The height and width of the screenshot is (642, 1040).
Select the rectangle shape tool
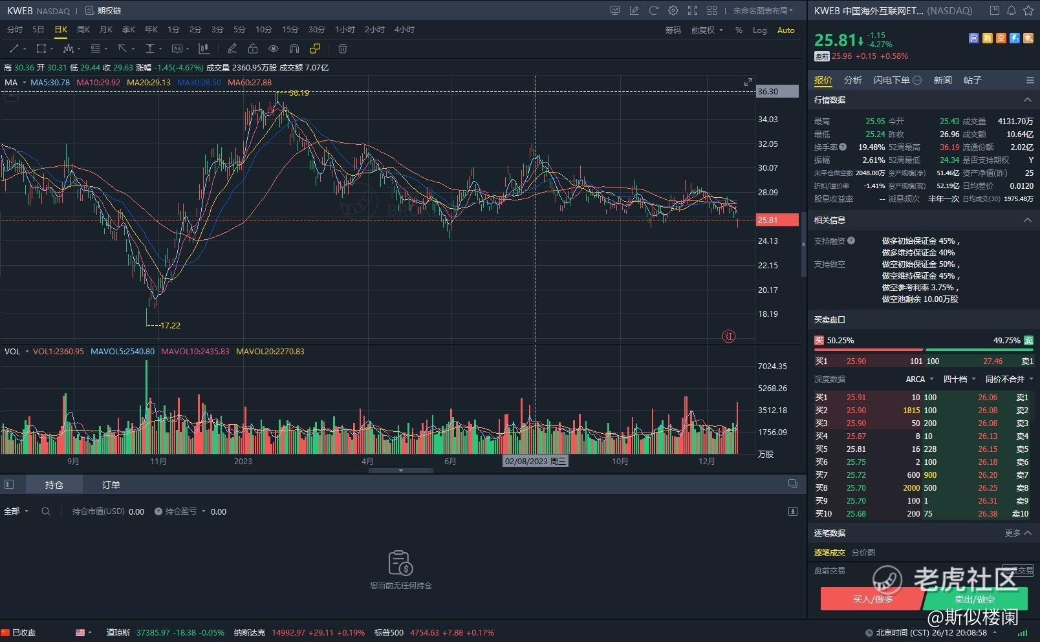(41, 48)
